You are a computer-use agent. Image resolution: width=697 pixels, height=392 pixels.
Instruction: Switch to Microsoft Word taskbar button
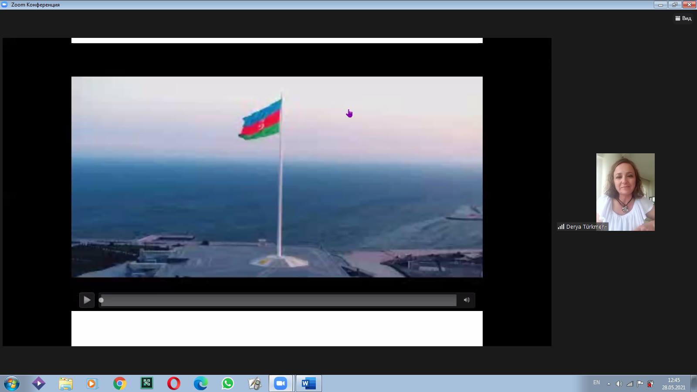tap(308, 383)
